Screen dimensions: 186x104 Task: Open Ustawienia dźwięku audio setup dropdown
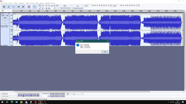[65, 7]
